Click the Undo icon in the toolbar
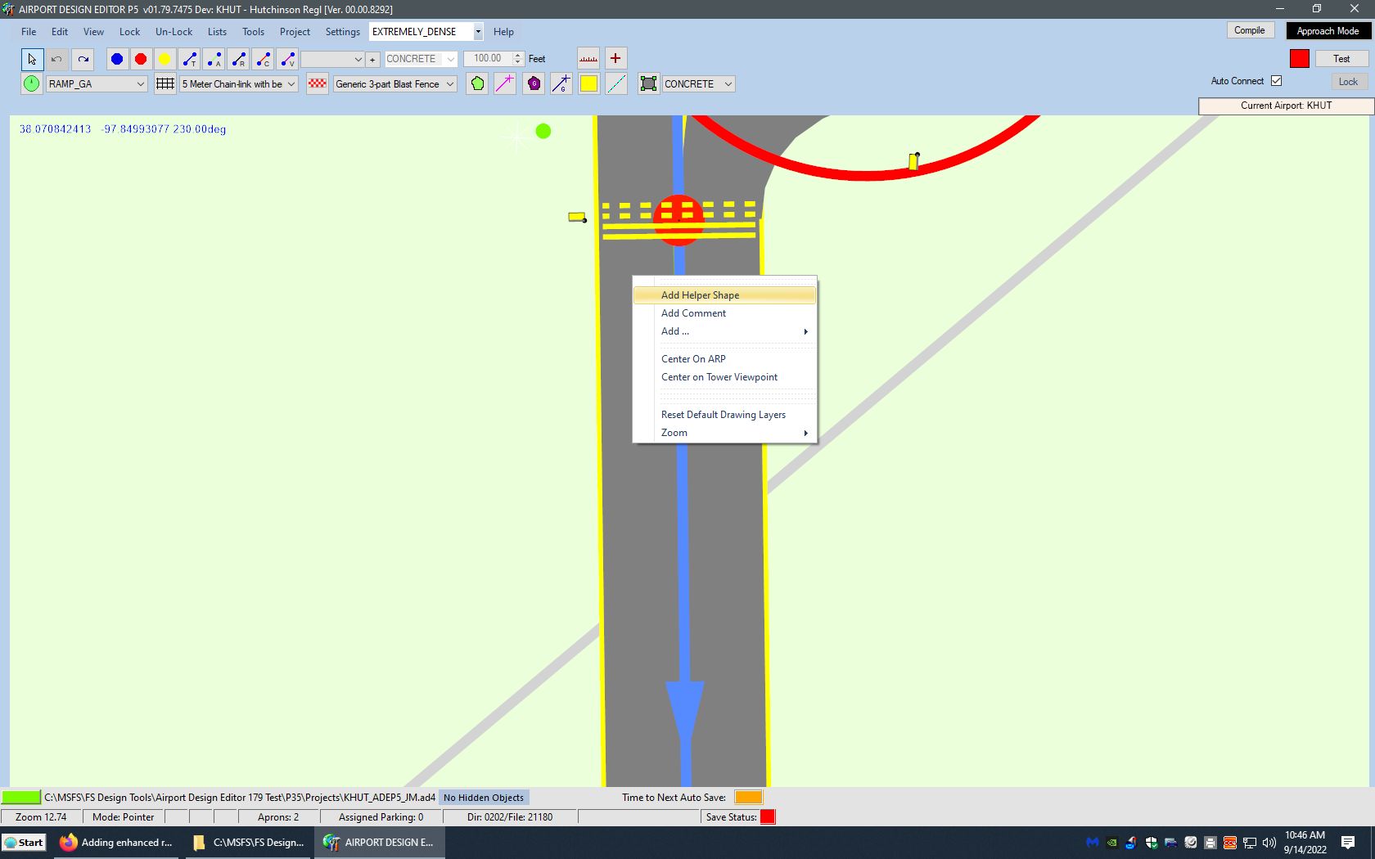This screenshot has width=1375, height=859. [x=56, y=59]
